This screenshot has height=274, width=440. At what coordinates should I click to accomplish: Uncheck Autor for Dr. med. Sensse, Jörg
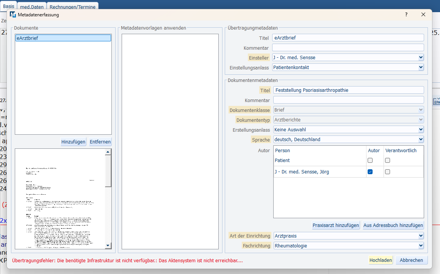coord(370,172)
